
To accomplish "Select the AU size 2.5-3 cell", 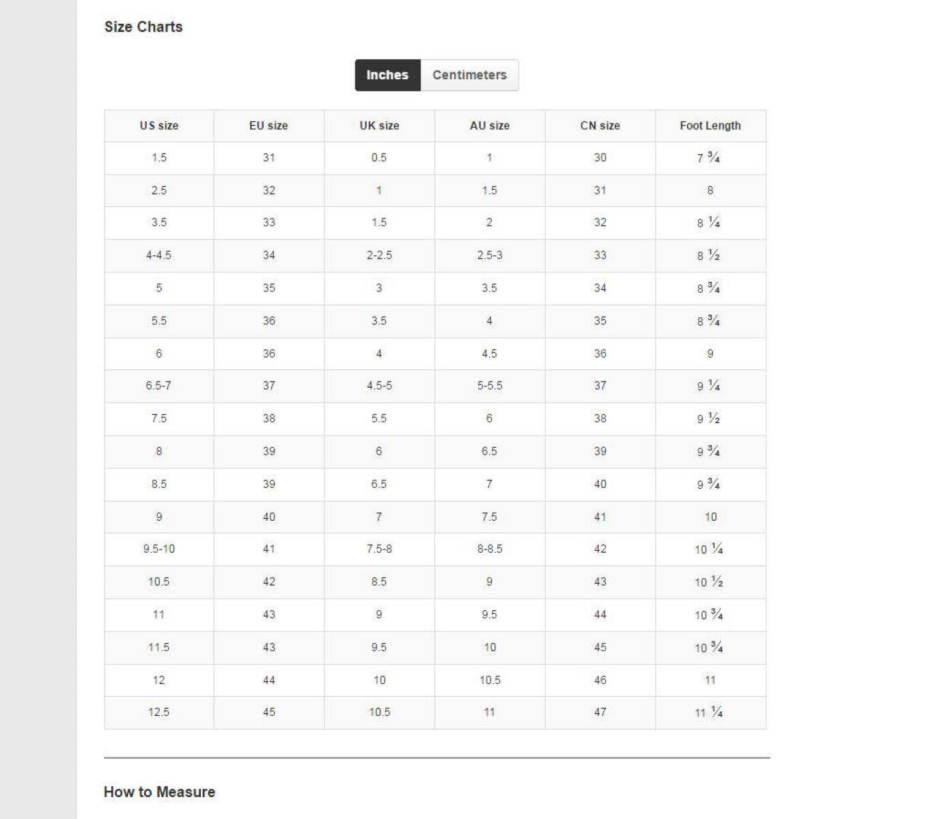I will click(x=490, y=255).
